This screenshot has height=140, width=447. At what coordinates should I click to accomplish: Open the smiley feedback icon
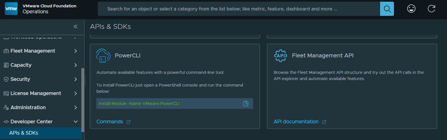click(x=411, y=9)
